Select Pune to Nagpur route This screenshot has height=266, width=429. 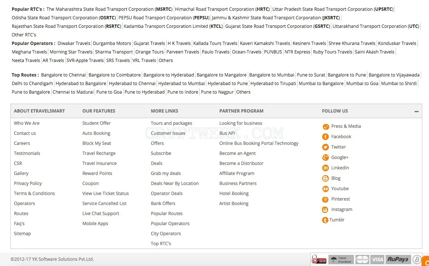pyautogui.click(x=217, y=92)
